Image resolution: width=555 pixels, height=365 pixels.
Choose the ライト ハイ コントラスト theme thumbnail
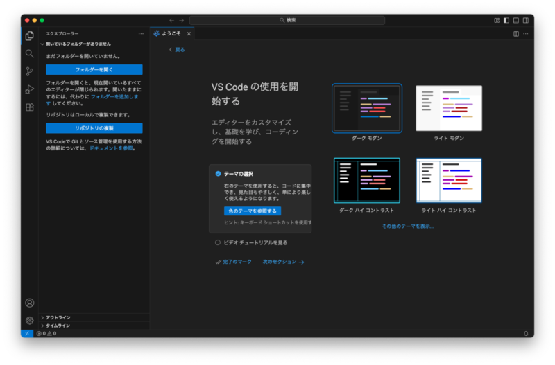[x=449, y=180]
